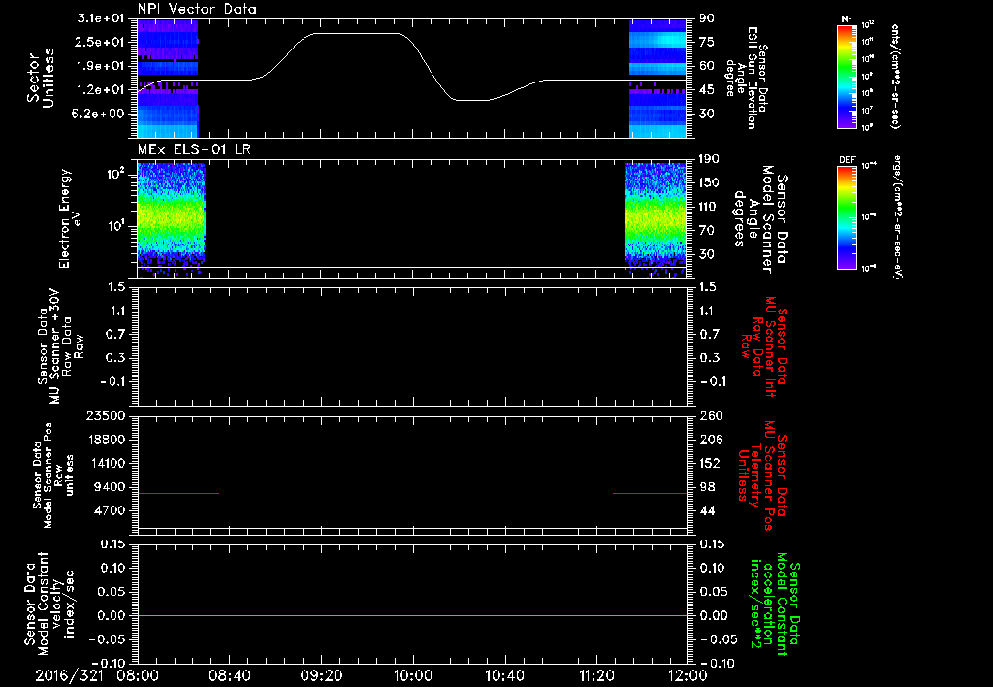Click the red scanner position segment near 08:00

(x=178, y=493)
